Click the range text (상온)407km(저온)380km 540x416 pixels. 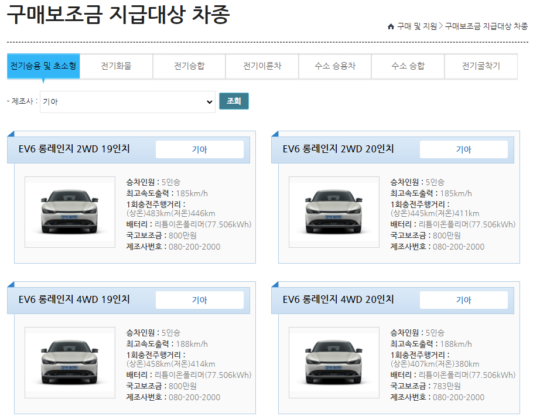pyautogui.click(x=435, y=364)
